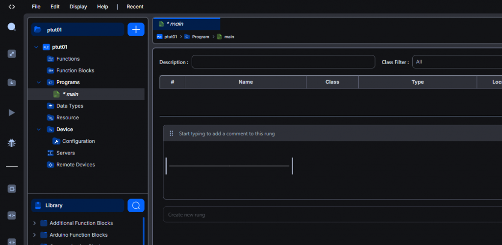Click the search magnifier icon in sidebar

(x=12, y=27)
